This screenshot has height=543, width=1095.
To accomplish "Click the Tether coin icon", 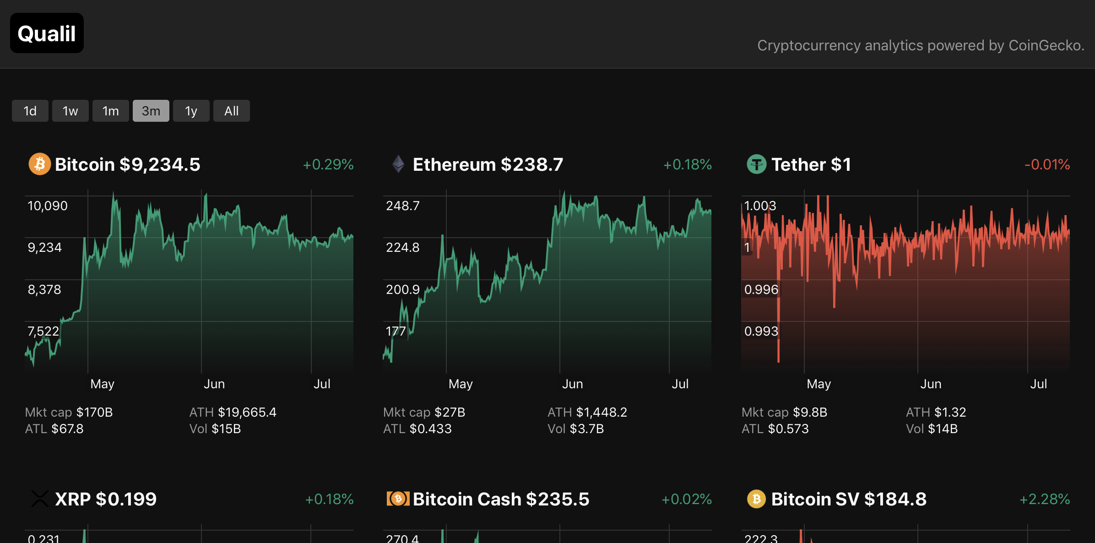I will [756, 164].
